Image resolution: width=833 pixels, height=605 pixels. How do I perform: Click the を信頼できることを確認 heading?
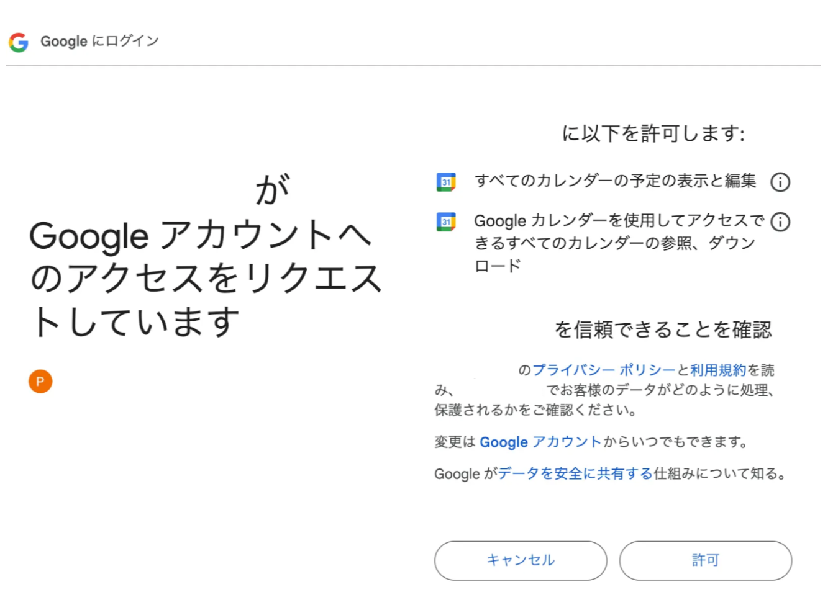pos(663,329)
